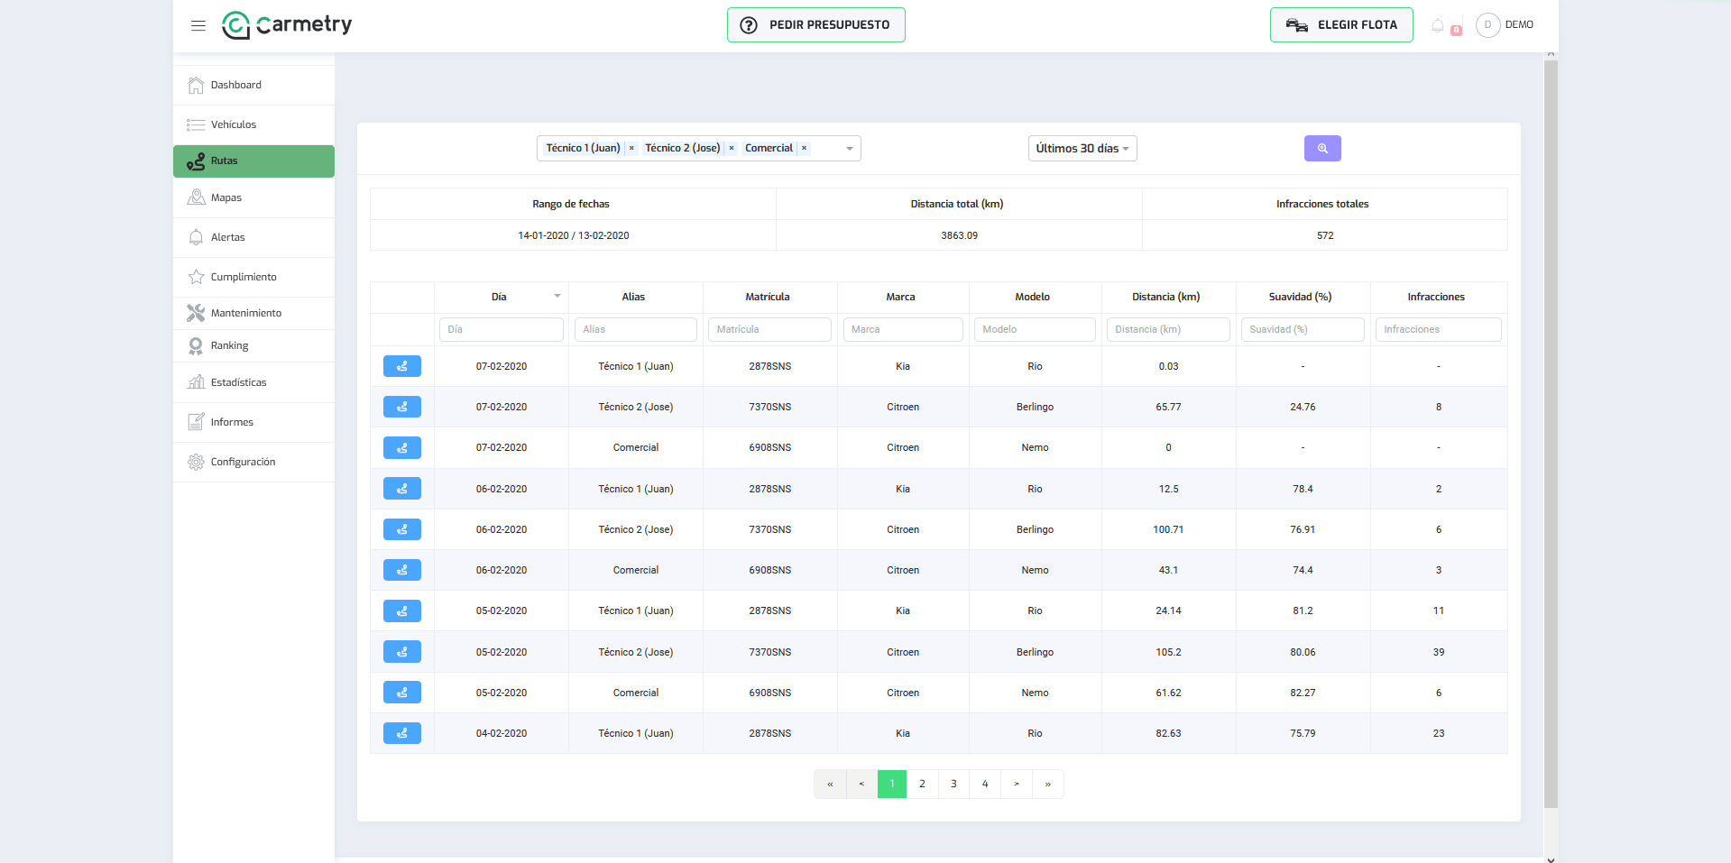Open Ranking section
Image resolution: width=1731 pixels, height=863 pixels.
tap(253, 345)
